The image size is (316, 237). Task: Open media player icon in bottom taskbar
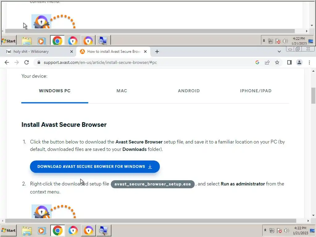42,231
